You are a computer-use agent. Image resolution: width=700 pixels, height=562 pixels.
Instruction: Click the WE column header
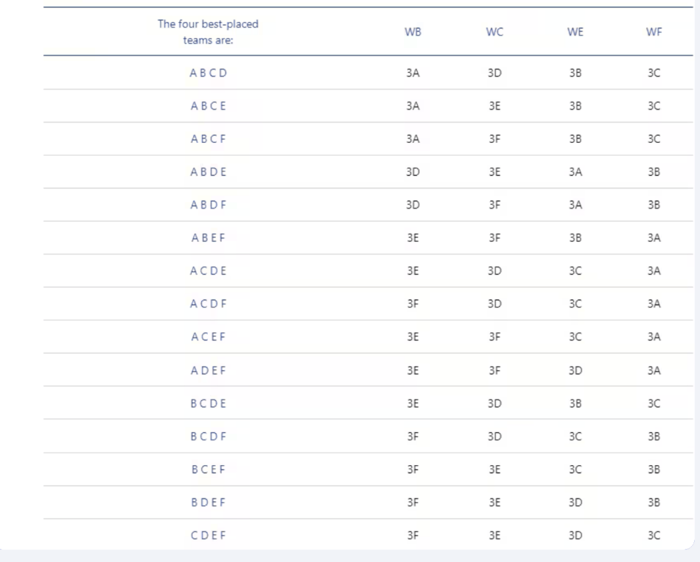pos(575,31)
